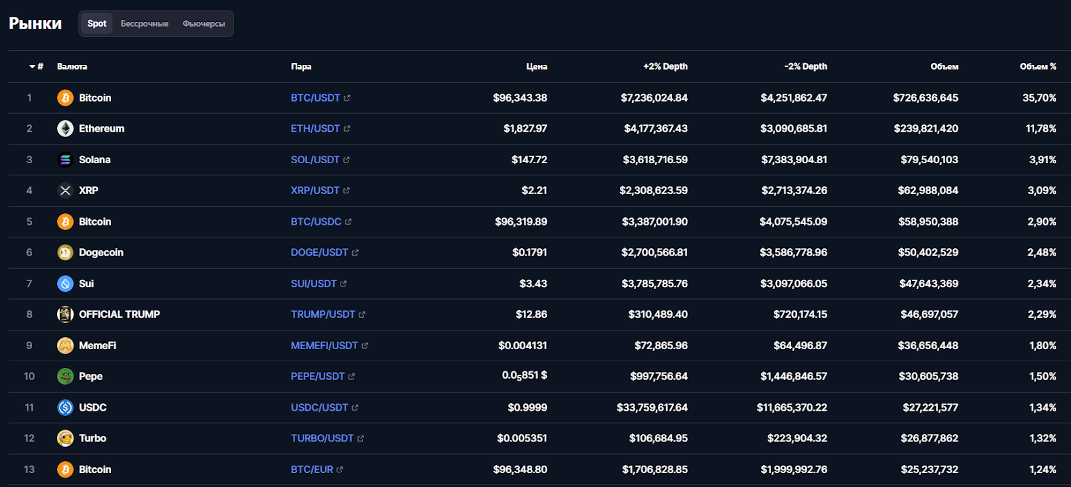
Task: Switch to the Фьючерсы tab
Action: pyautogui.click(x=204, y=23)
